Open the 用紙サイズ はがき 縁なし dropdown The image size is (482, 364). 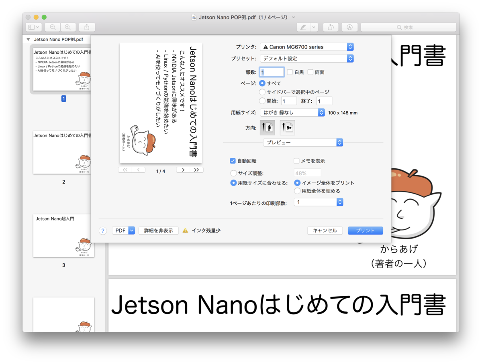click(x=292, y=113)
